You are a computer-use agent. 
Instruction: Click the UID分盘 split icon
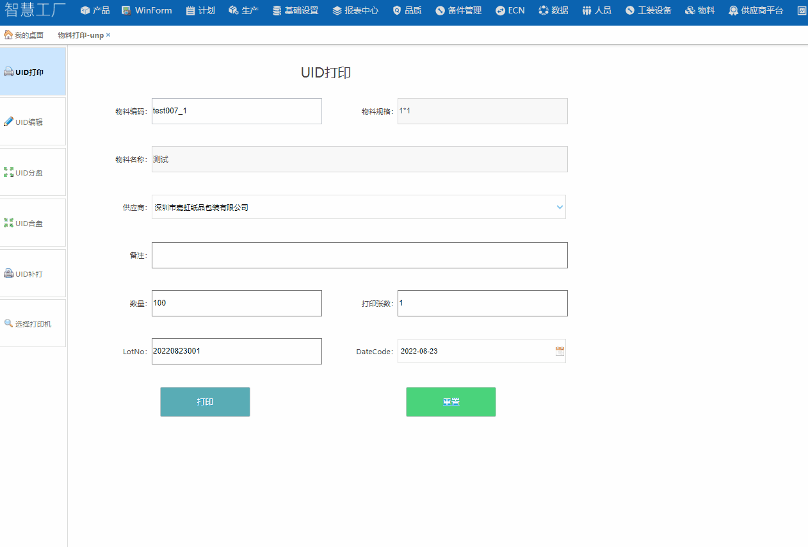click(x=8, y=172)
